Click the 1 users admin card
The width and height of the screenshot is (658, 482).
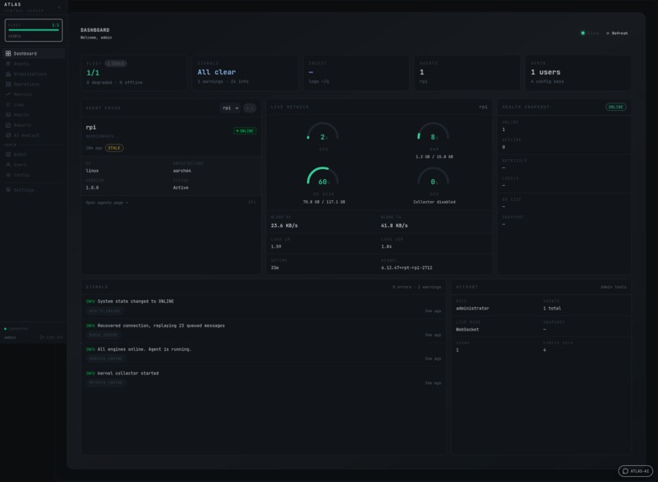tap(578, 72)
